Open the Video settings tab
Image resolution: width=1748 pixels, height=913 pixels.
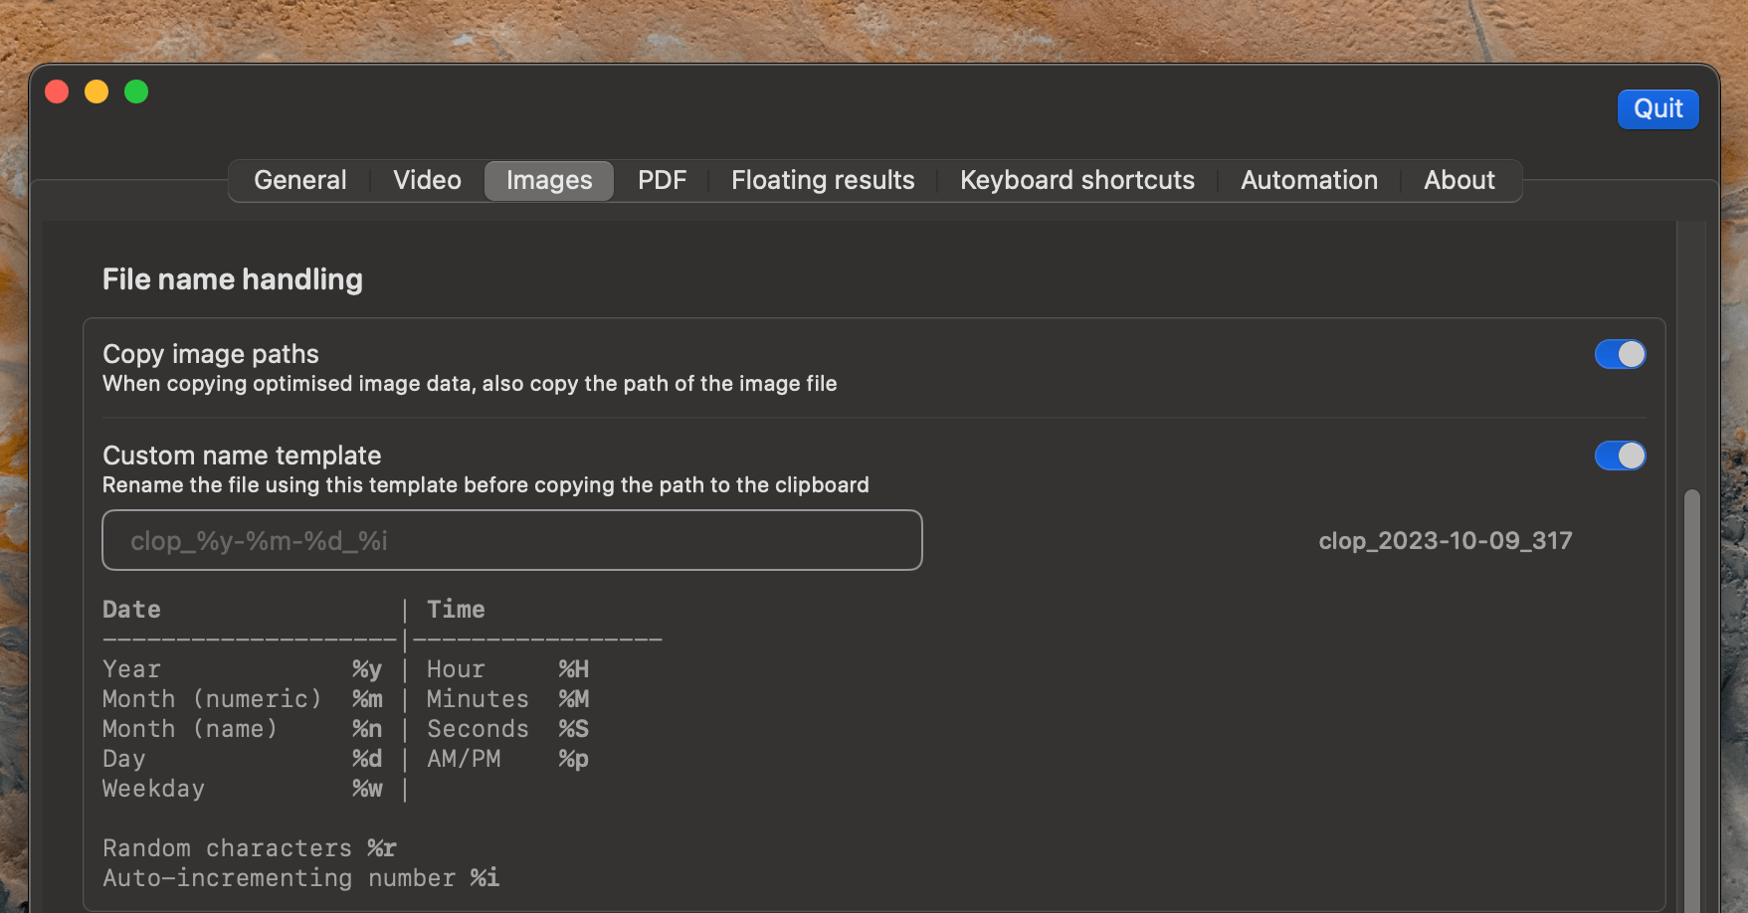tap(426, 180)
